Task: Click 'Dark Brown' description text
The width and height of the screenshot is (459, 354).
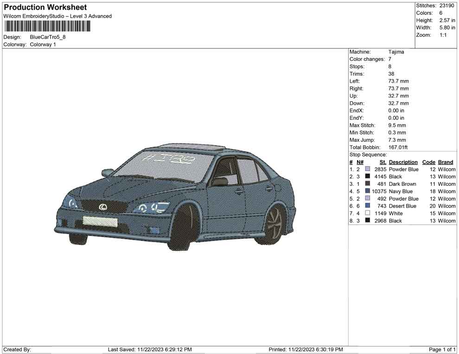Action: [402, 184]
